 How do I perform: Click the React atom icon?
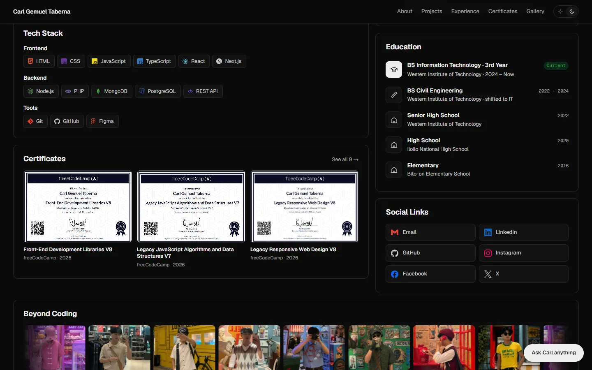[185, 61]
